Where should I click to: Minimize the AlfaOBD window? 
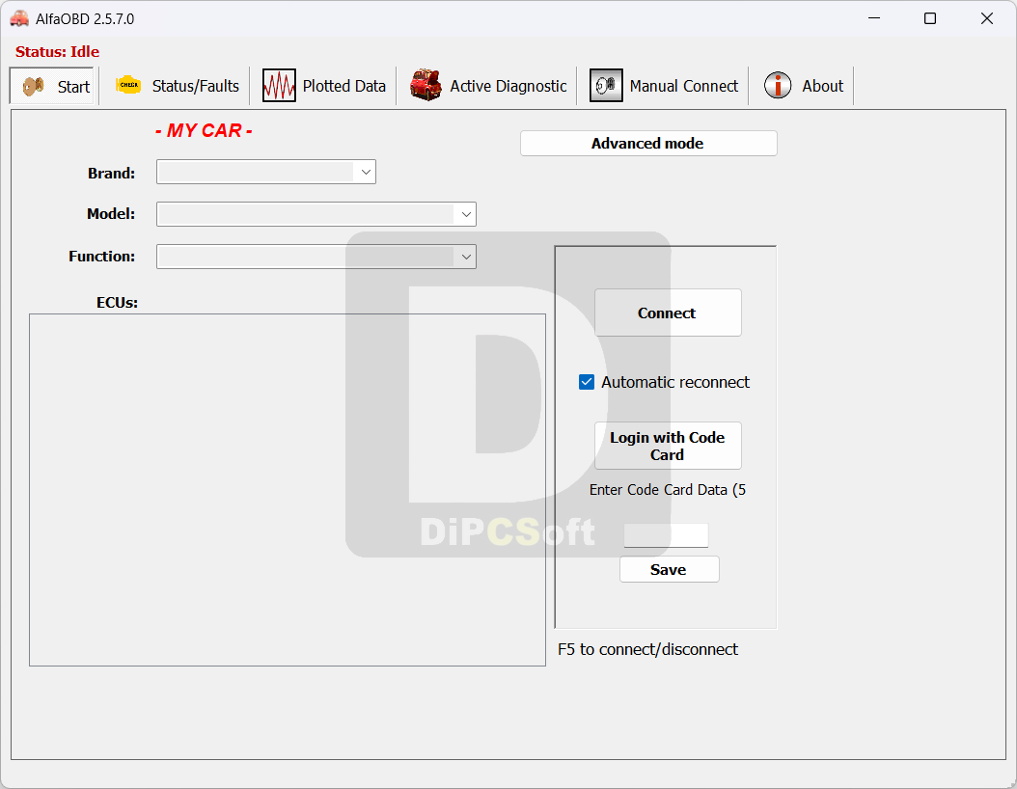(873, 18)
